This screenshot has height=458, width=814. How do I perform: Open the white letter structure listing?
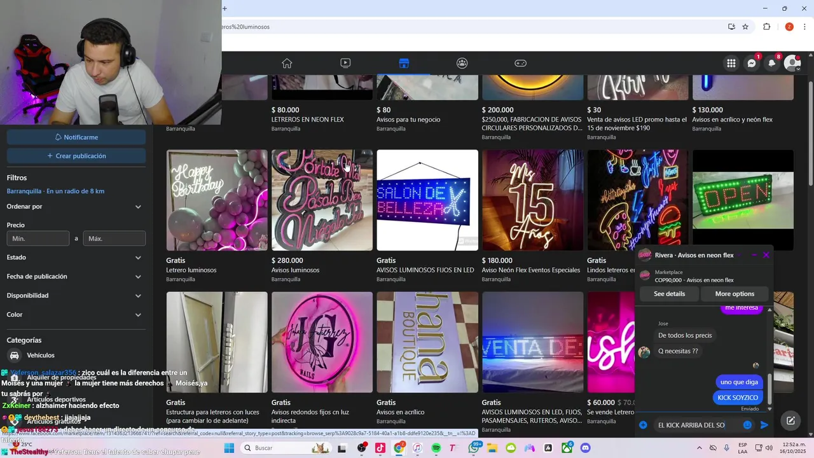[x=217, y=342]
